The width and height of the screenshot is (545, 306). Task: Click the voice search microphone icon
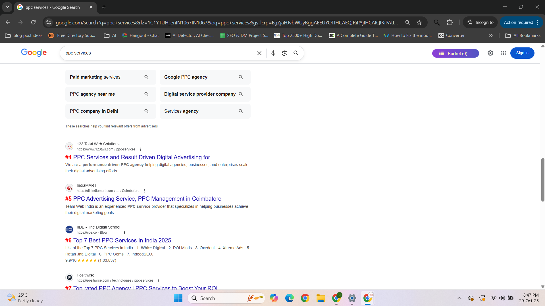273,53
